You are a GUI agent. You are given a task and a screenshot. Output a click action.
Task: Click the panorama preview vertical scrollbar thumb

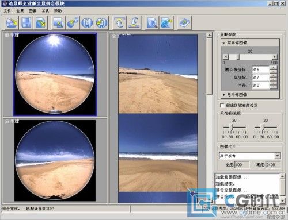pyautogui.click(x=209, y=66)
